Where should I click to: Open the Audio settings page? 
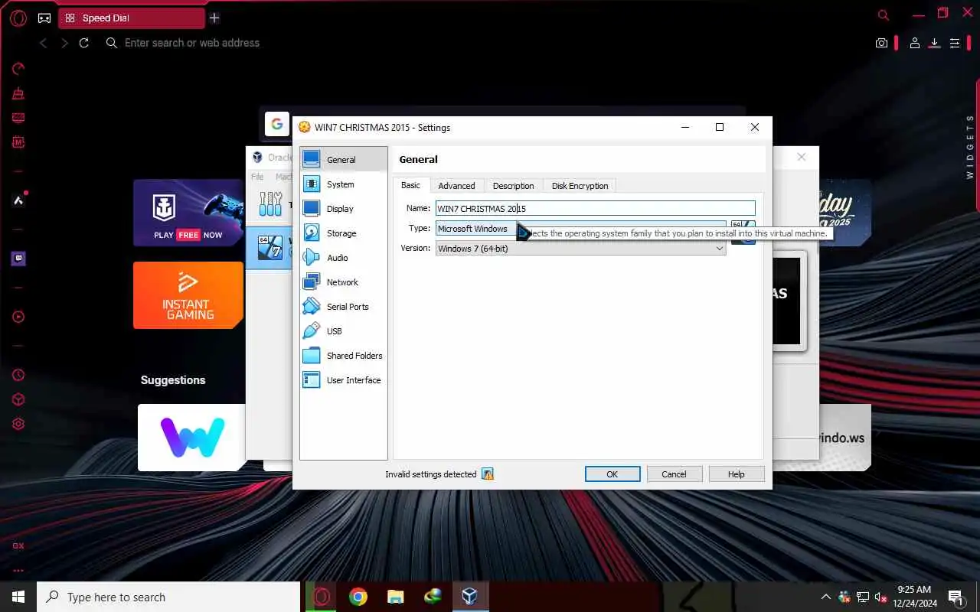(x=343, y=258)
